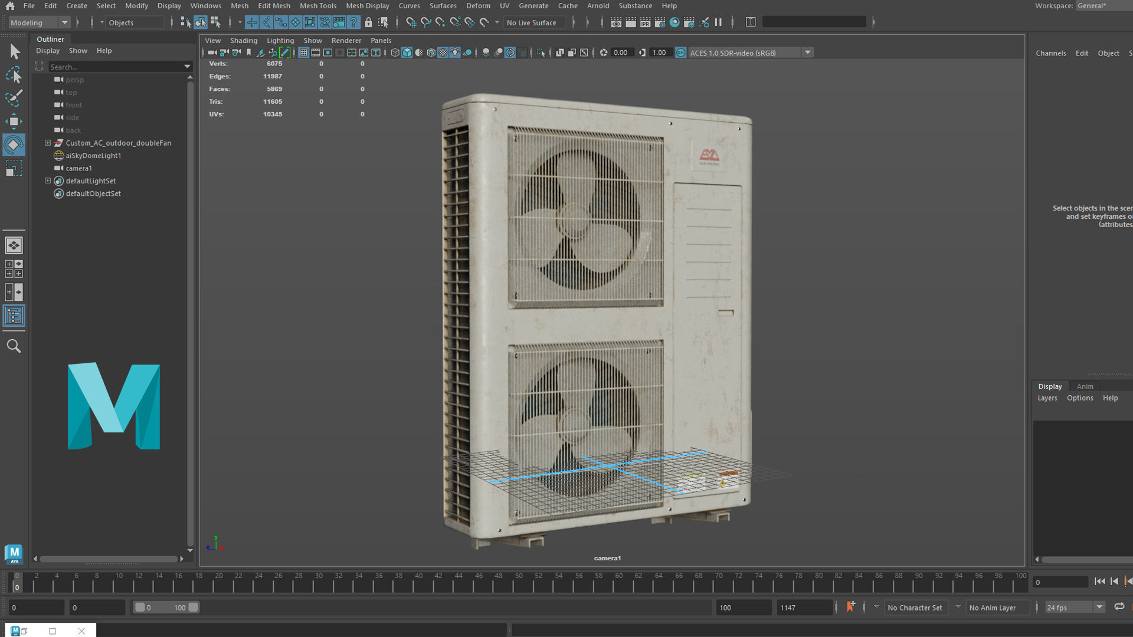Open the ACES 1.0 SDR-video view transform dropdown
1133x637 pixels.
click(x=750, y=52)
